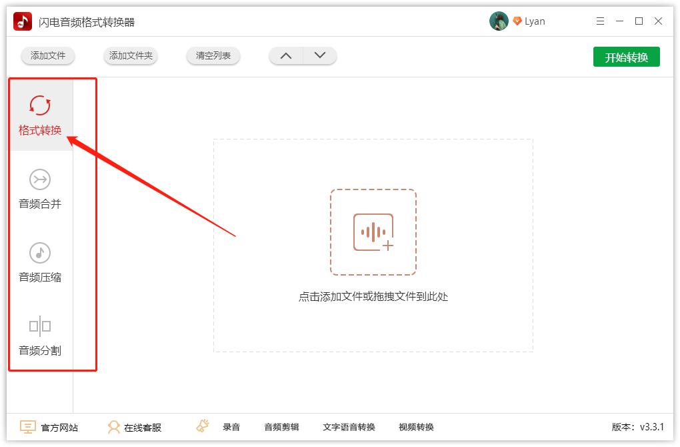Click the 添加文件 (Add File) button
Screen dimensions: 680x447
tap(47, 56)
